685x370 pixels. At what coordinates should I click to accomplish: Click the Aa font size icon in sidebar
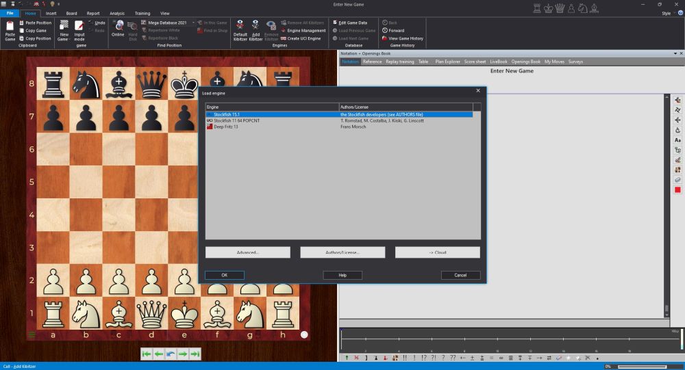[677, 140]
